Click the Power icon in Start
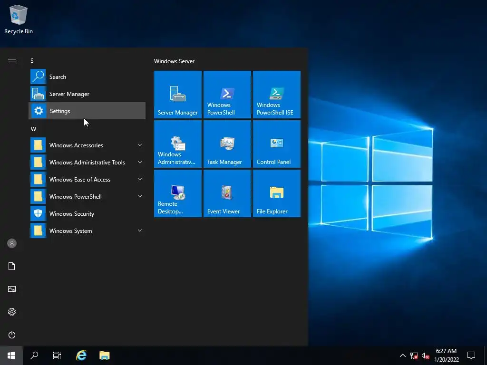This screenshot has height=365, width=487. pyautogui.click(x=12, y=335)
